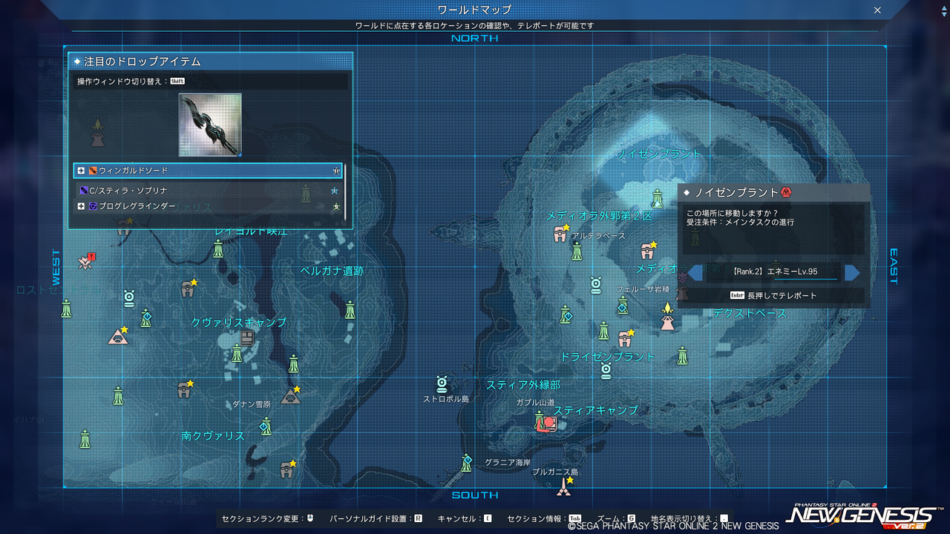Click the cocoon icon left of フェルーサ岩稜
Image resolution: width=950 pixels, height=534 pixels.
pos(595,286)
